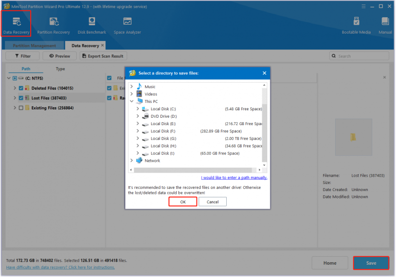Click Local Disk (C:) drive icon
The width and height of the screenshot is (396, 277).
145,109
